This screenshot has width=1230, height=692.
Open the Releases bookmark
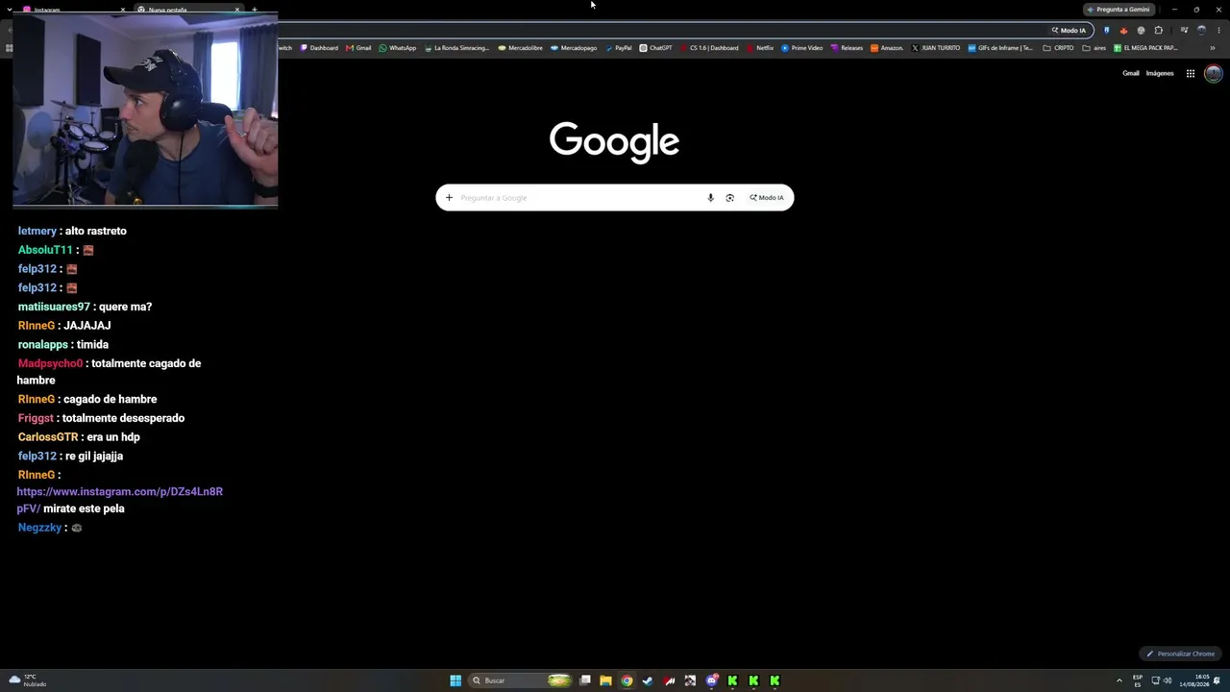tap(847, 48)
